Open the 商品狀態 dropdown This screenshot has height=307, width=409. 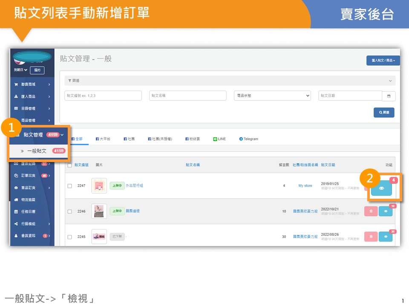[272, 96]
